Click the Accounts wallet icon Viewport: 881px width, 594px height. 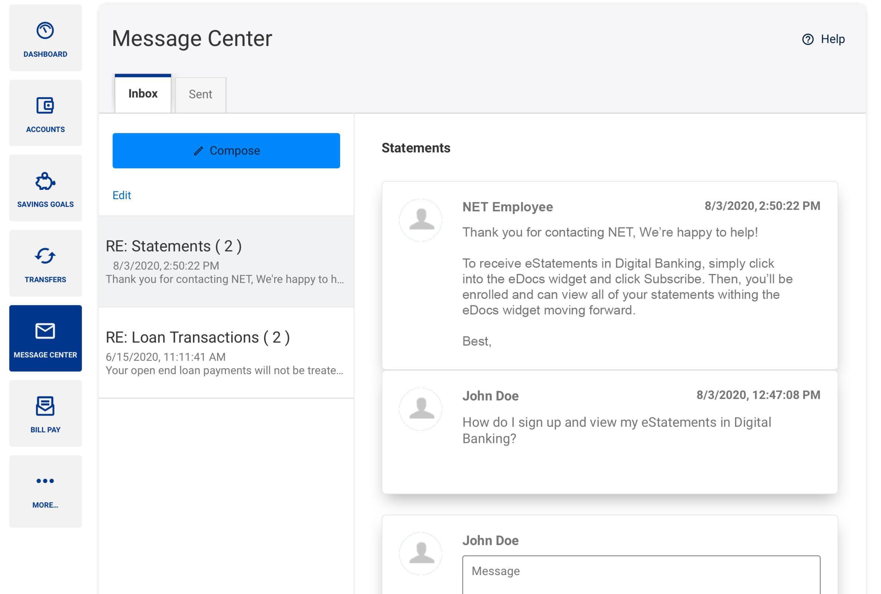(45, 105)
